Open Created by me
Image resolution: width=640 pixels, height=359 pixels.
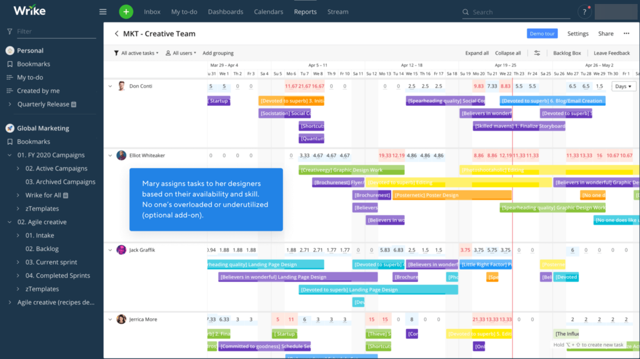point(38,91)
